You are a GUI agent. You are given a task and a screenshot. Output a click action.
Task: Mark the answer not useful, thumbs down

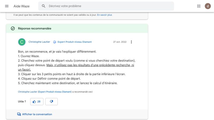51,102
